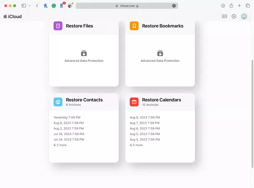This screenshot has width=254, height=188.
Task: Click the iCloud create new plus icon
Action: pos(234,16)
